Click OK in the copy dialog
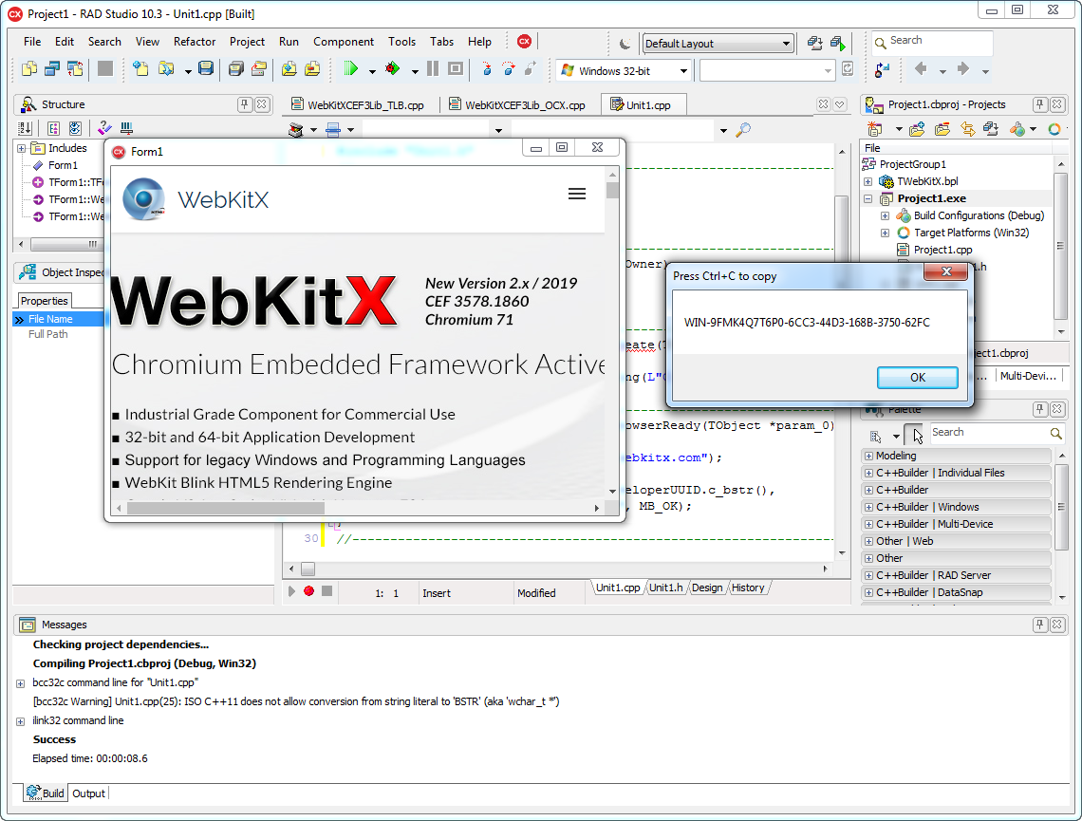The image size is (1082, 821). tap(917, 378)
